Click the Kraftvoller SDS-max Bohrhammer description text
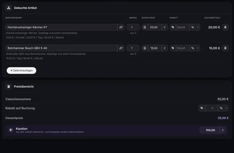 tap(46, 54)
